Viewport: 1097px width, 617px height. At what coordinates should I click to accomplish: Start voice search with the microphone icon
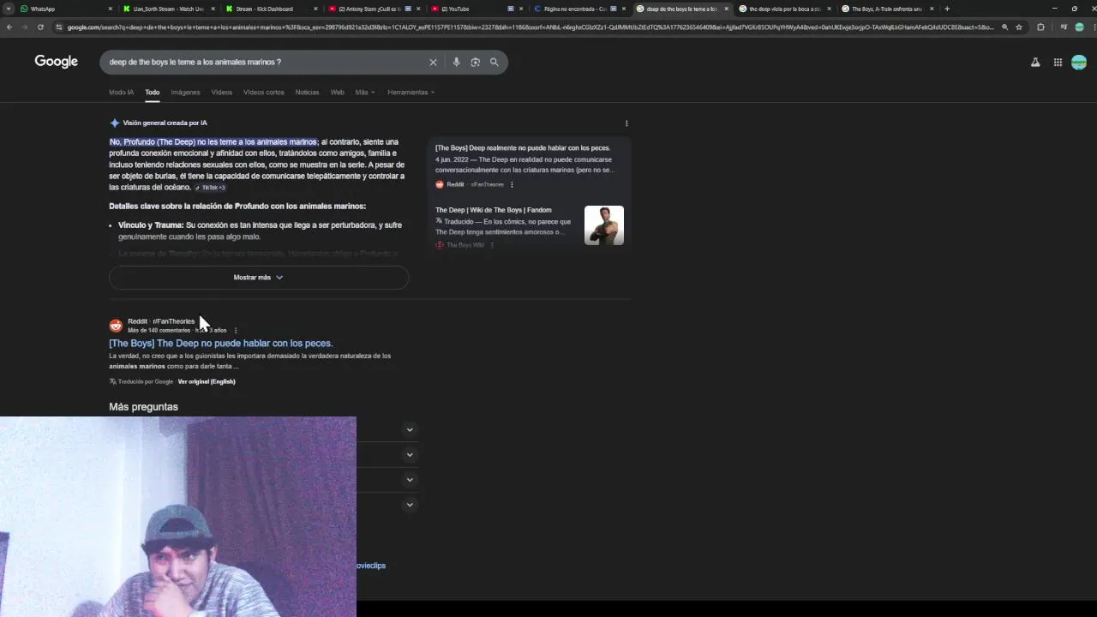coord(456,62)
